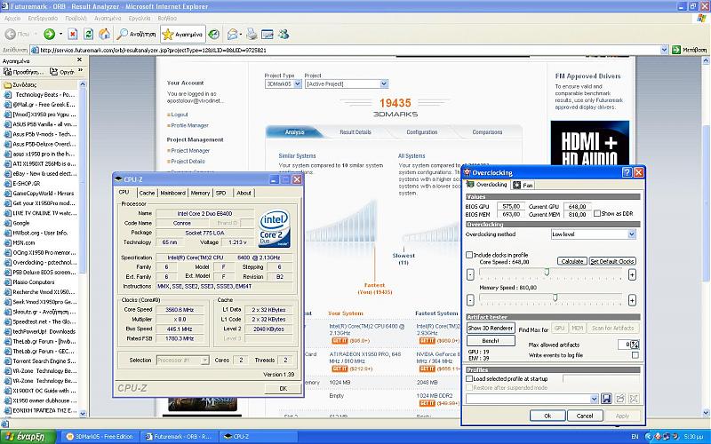711x444 pixels.
Task: Stop loading with the red X toolbar icon
Action: coord(73,34)
